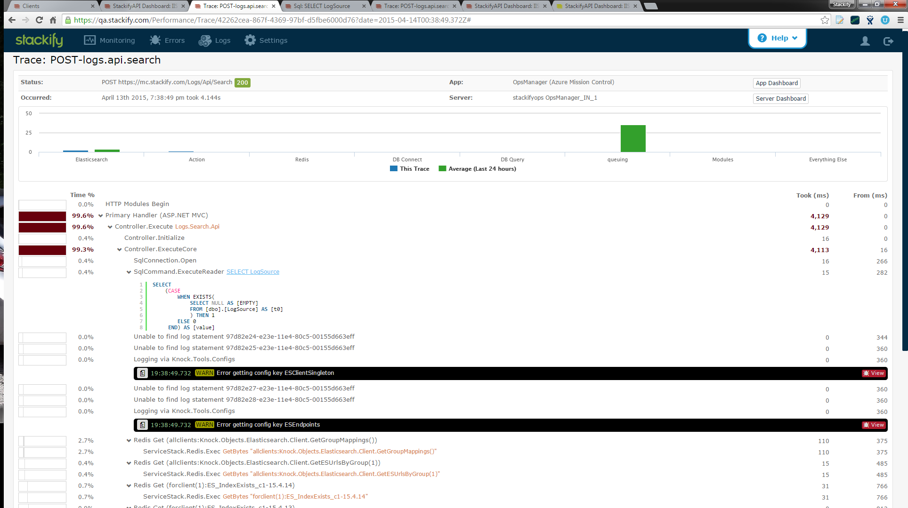Click This Trace legend blue swatch
This screenshot has width=908, height=508.
coord(394,168)
